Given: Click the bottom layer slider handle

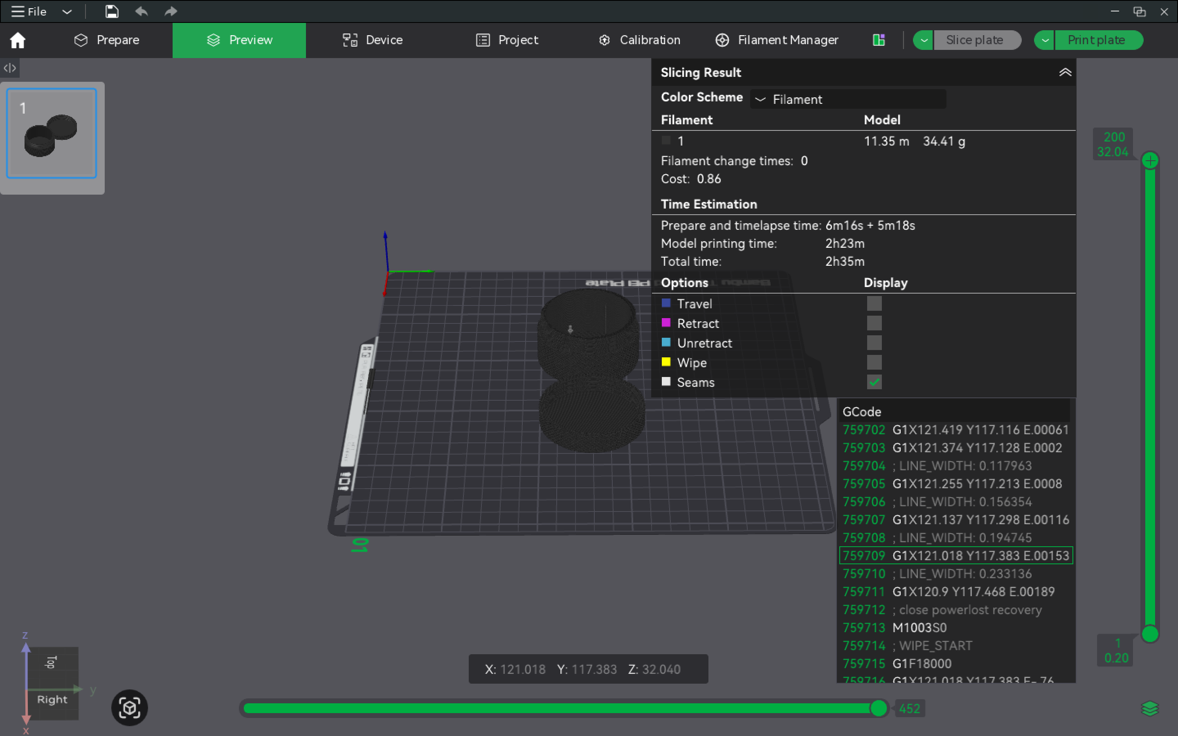Looking at the screenshot, I should click(x=1150, y=634).
